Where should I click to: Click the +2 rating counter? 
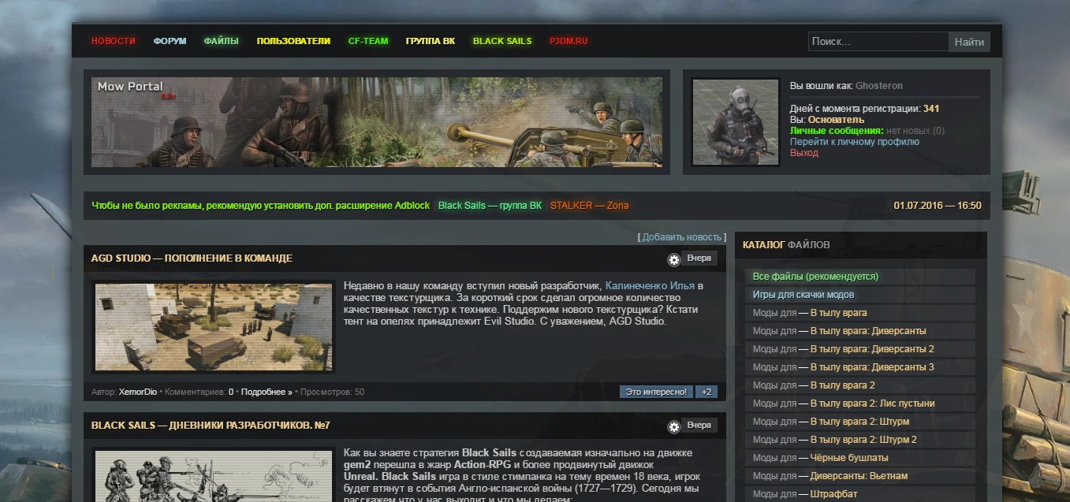pos(706,392)
